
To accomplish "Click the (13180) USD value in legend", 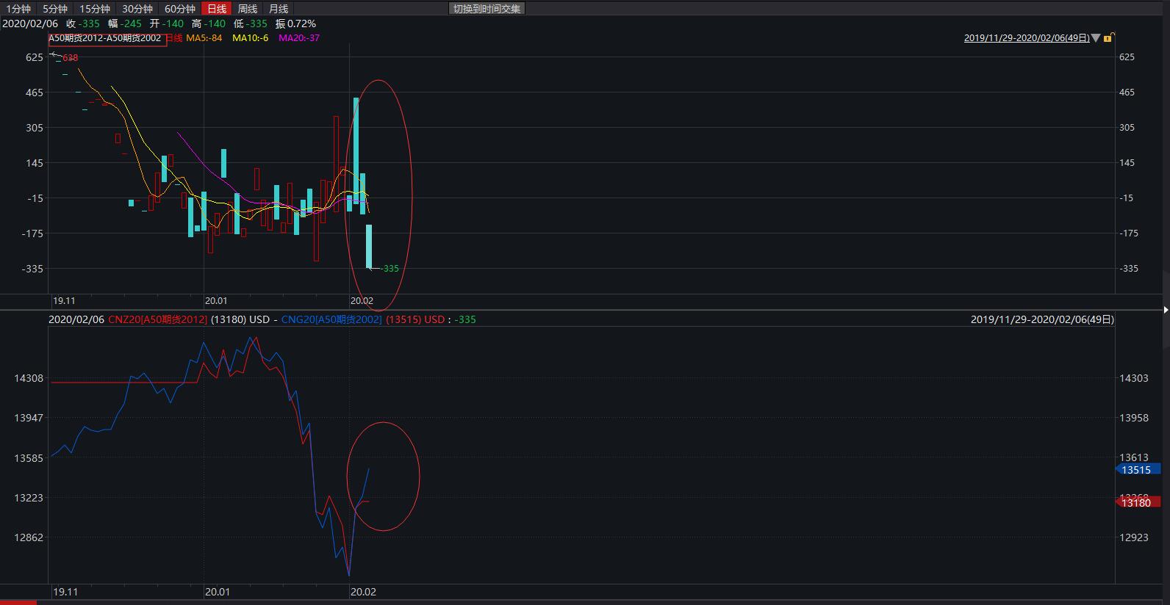I will pyautogui.click(x=240, y=319).
